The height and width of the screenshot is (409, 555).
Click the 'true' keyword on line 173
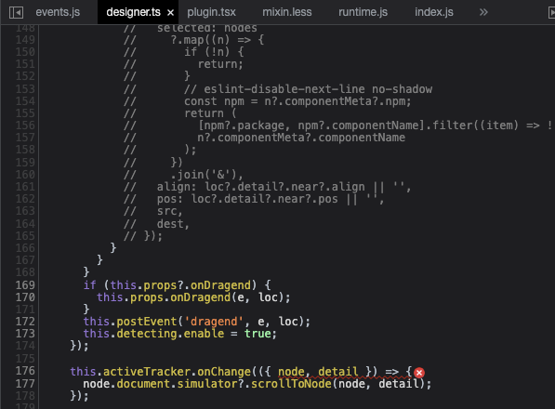point(258,334)
